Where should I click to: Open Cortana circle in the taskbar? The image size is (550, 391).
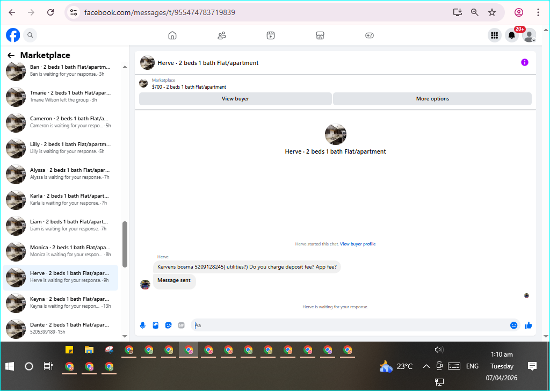point(29,366)
